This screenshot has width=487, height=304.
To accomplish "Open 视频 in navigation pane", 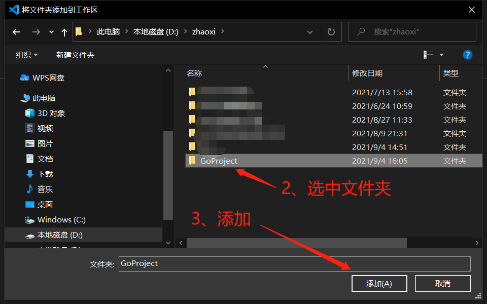I will [x=39, y=128].
